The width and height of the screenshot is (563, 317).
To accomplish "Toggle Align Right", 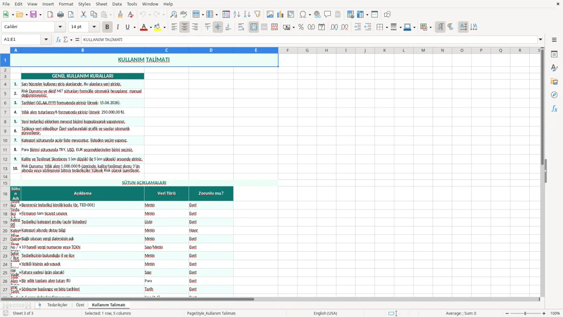I will tap(195, 27).
